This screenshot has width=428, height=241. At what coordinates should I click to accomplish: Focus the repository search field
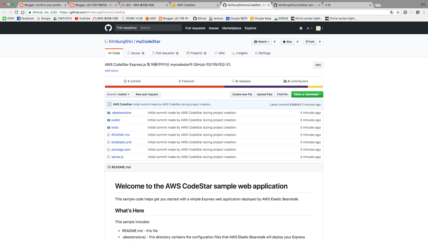coord(160,28)
